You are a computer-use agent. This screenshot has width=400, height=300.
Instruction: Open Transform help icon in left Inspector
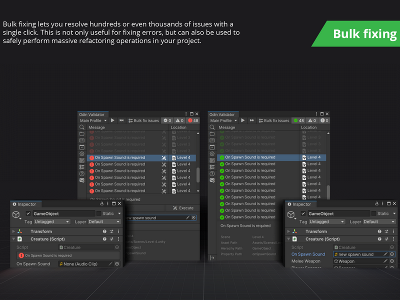[x=104, y=231]
